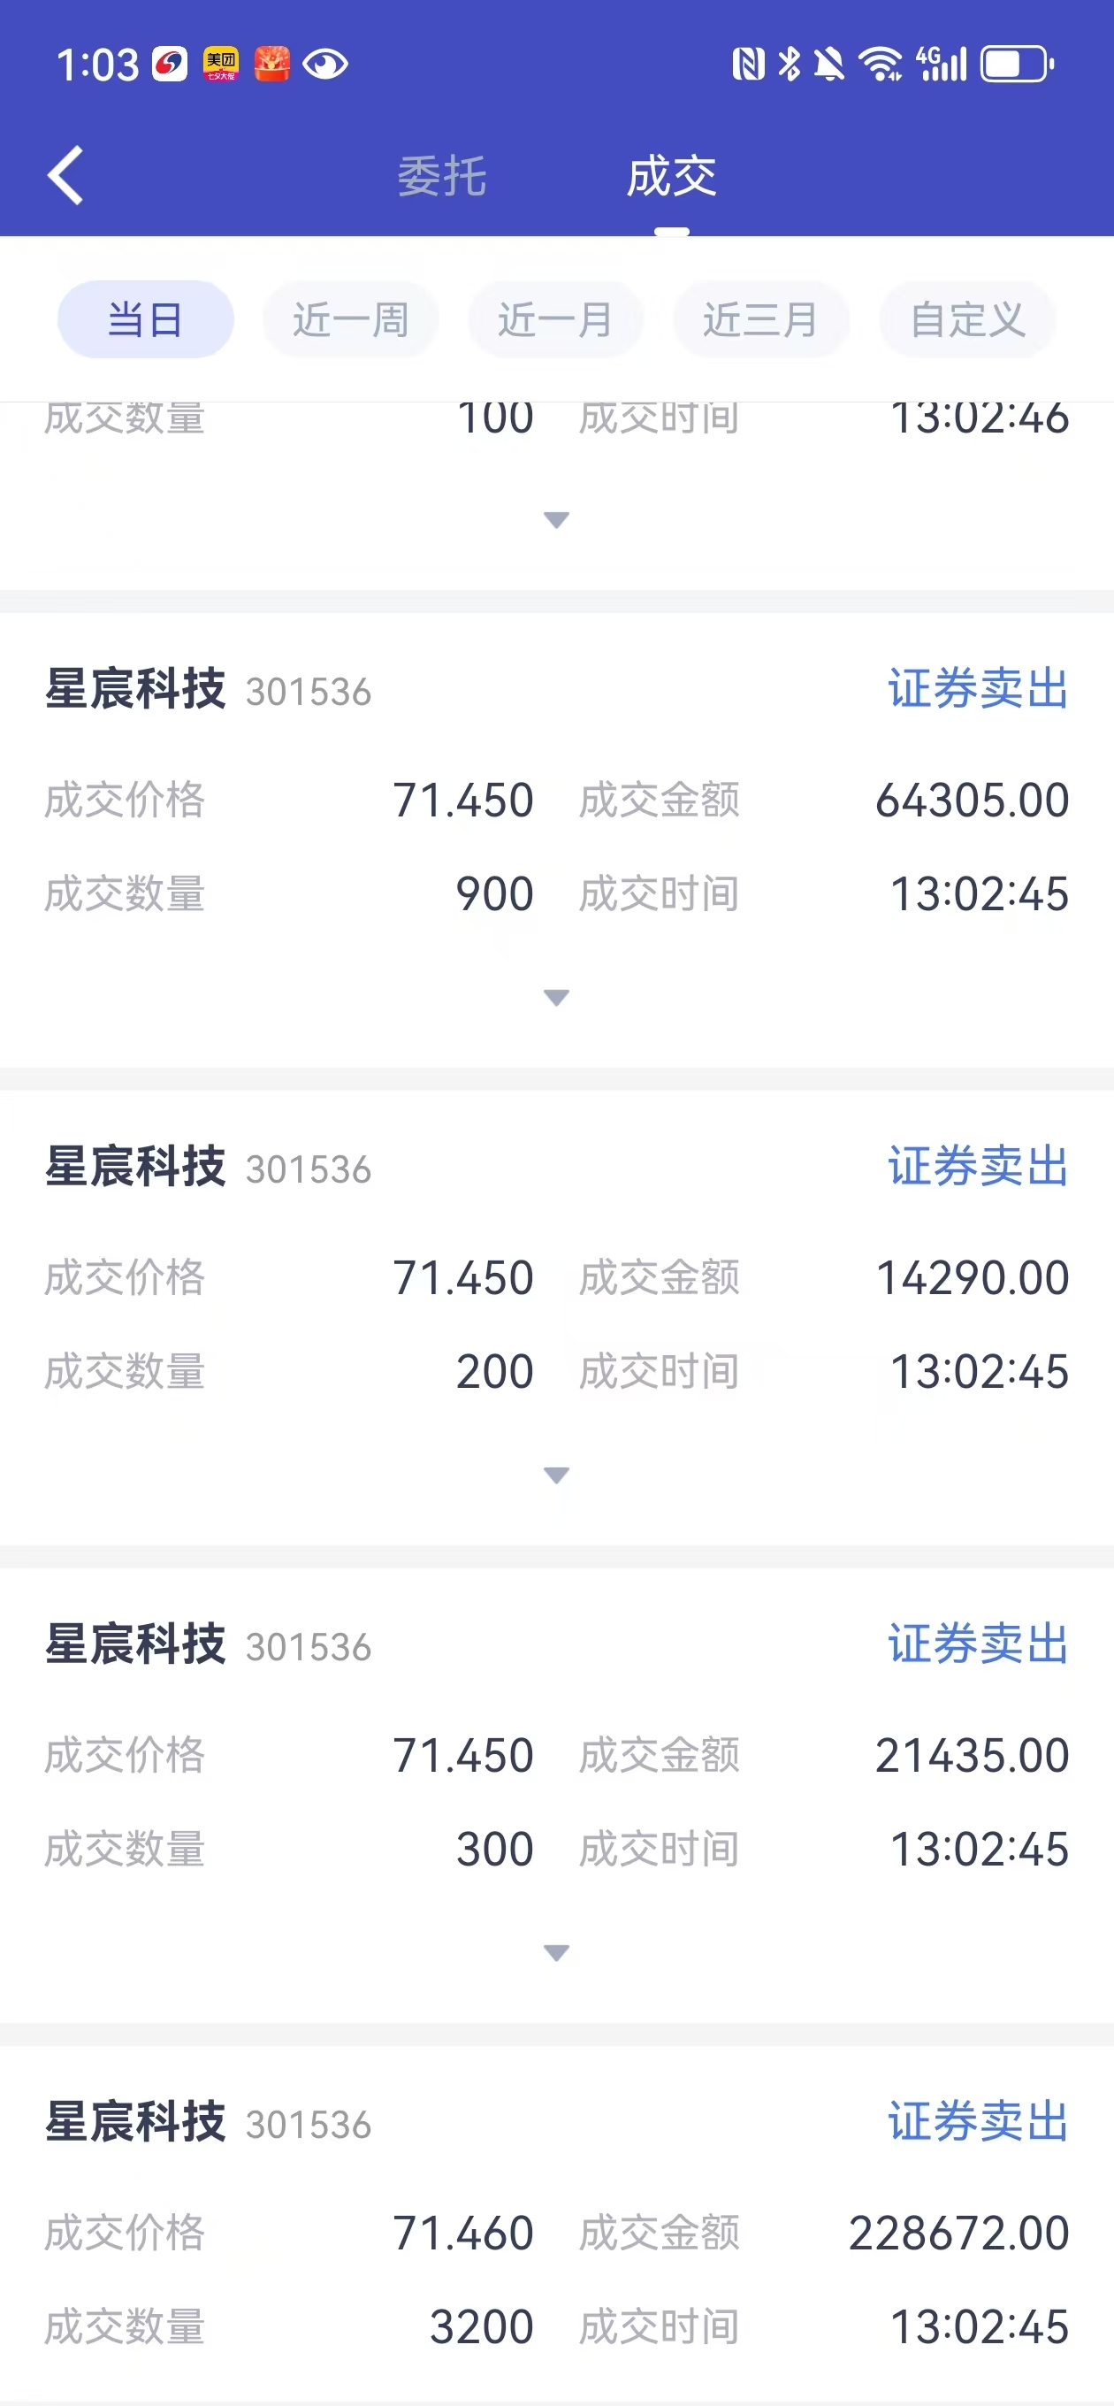The width and height of the screenshot is (1114, 2406).
Task: Select the 当日 date filter chip
Action: [146, 319]
